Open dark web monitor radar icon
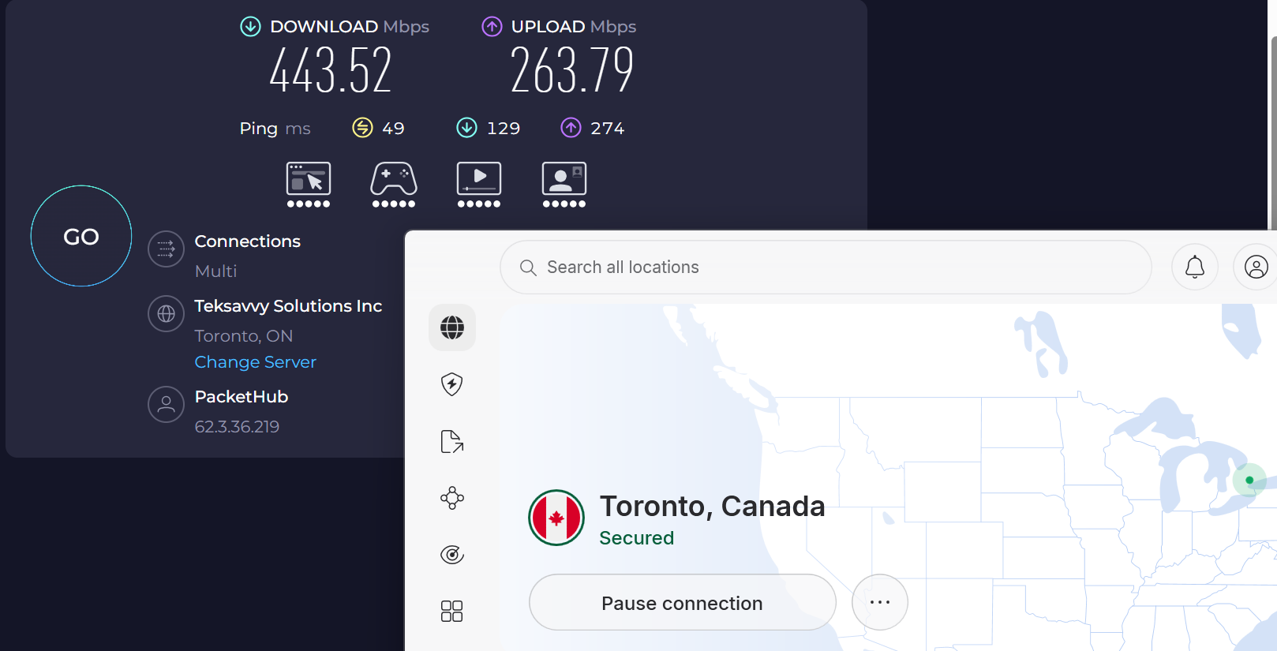 pos(452,555)
